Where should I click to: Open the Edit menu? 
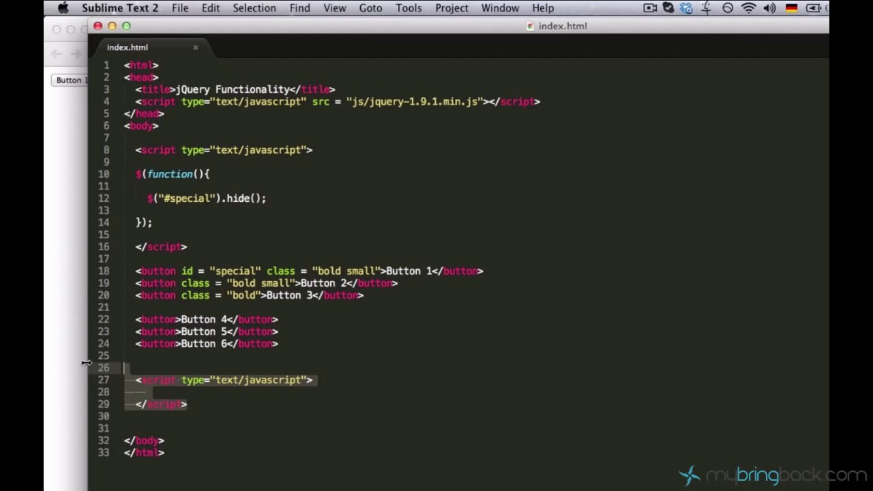click(x=211, y=8)
